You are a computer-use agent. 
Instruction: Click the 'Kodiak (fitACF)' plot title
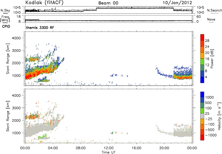(44, 3)
